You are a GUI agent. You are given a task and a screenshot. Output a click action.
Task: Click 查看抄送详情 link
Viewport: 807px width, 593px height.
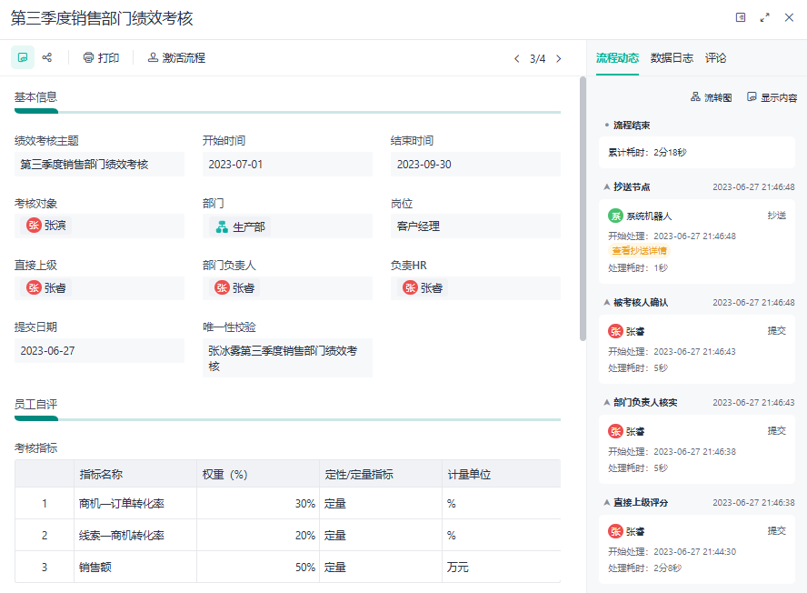tap(639, 251)
